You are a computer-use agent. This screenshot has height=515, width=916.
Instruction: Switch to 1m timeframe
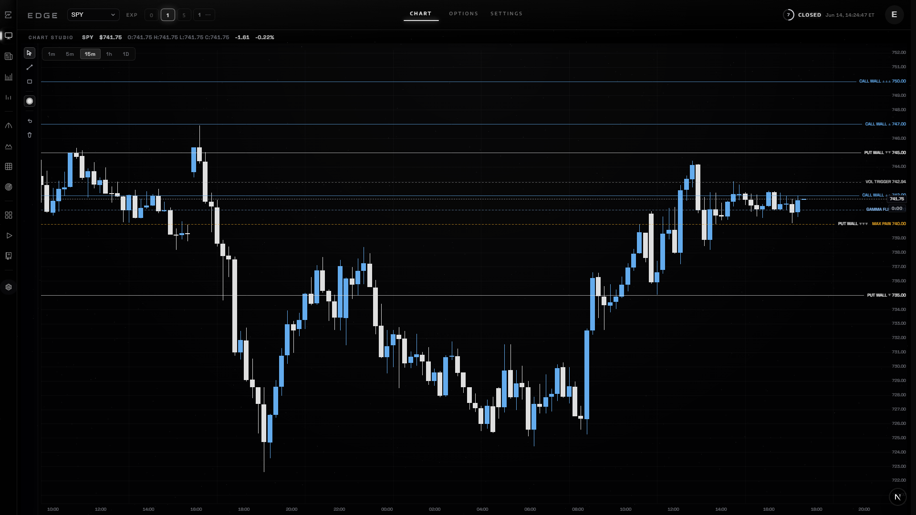(52, 54)
